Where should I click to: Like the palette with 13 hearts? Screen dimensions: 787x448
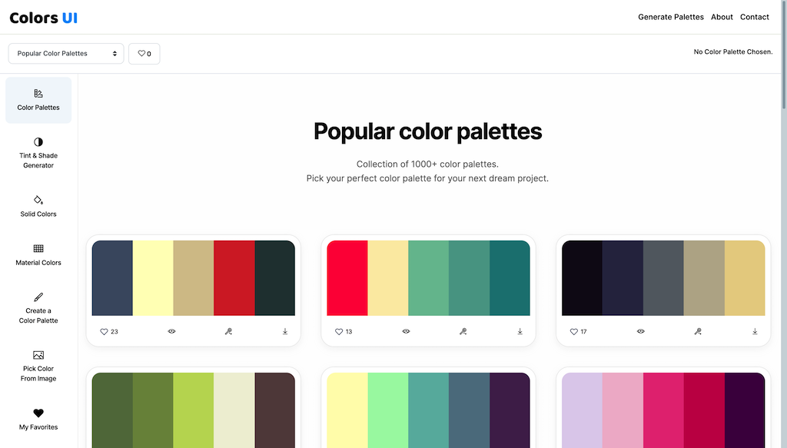point(344,332)
